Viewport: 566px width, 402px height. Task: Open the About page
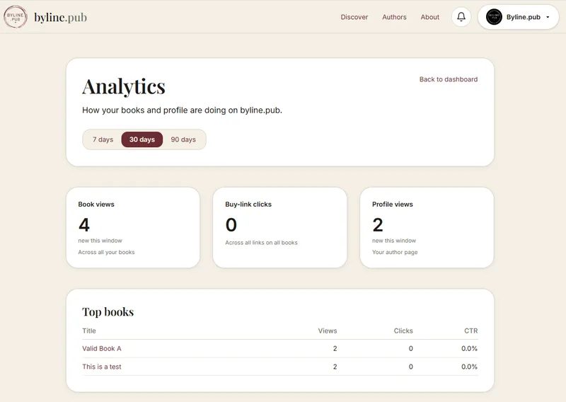pos(429,17)
